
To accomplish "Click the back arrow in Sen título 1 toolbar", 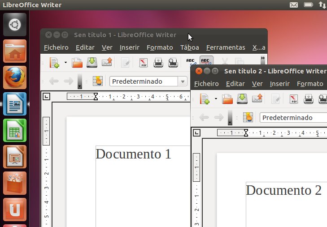I will click(54, 81).
